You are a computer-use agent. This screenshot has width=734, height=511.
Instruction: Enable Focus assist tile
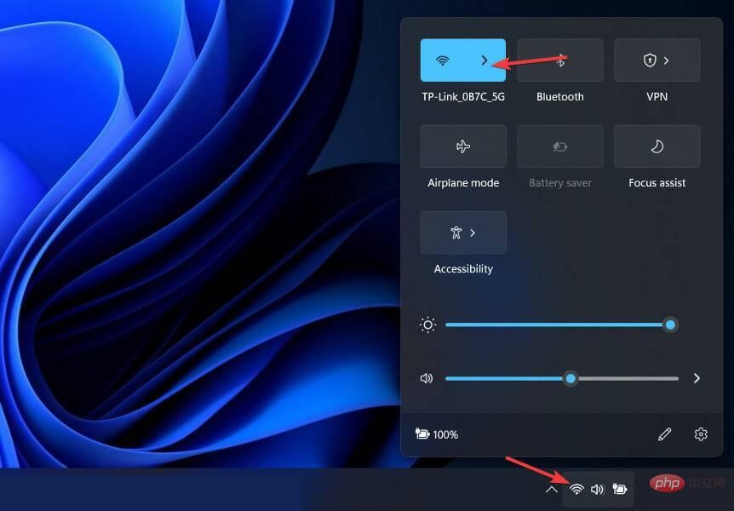[x=657, y=146]
